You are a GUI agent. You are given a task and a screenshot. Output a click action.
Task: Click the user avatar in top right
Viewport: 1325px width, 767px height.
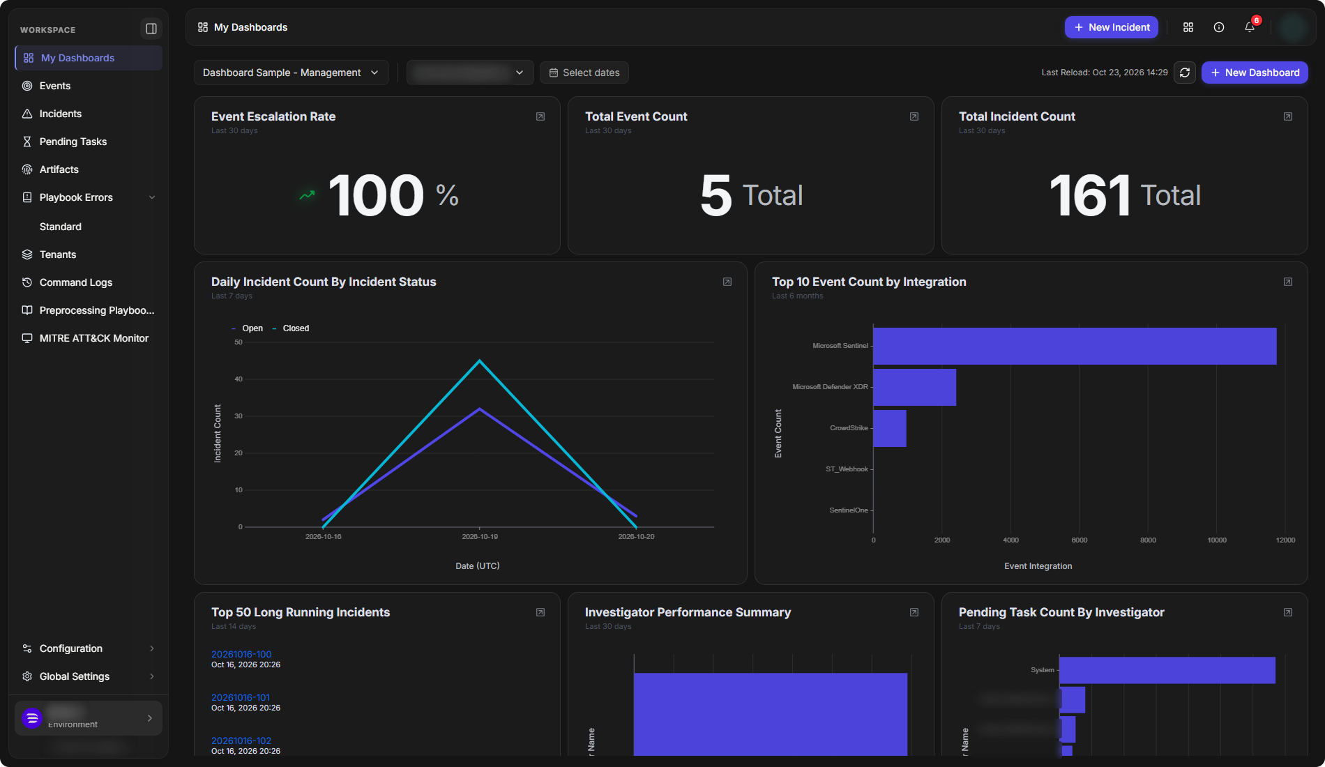coord(1294,27)
